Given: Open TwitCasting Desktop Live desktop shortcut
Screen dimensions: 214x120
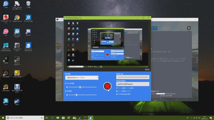Looking at the screenshot, I should pyautogui.click(x=28, y=47).
